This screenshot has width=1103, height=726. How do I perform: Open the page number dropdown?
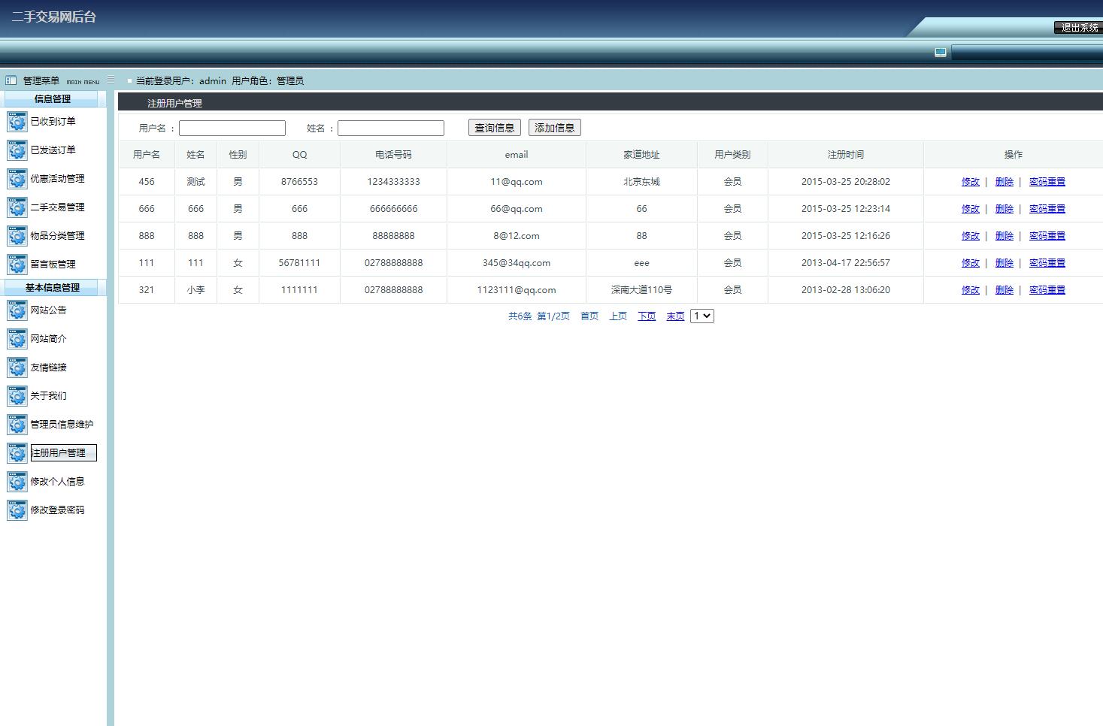tap(702, 316)
